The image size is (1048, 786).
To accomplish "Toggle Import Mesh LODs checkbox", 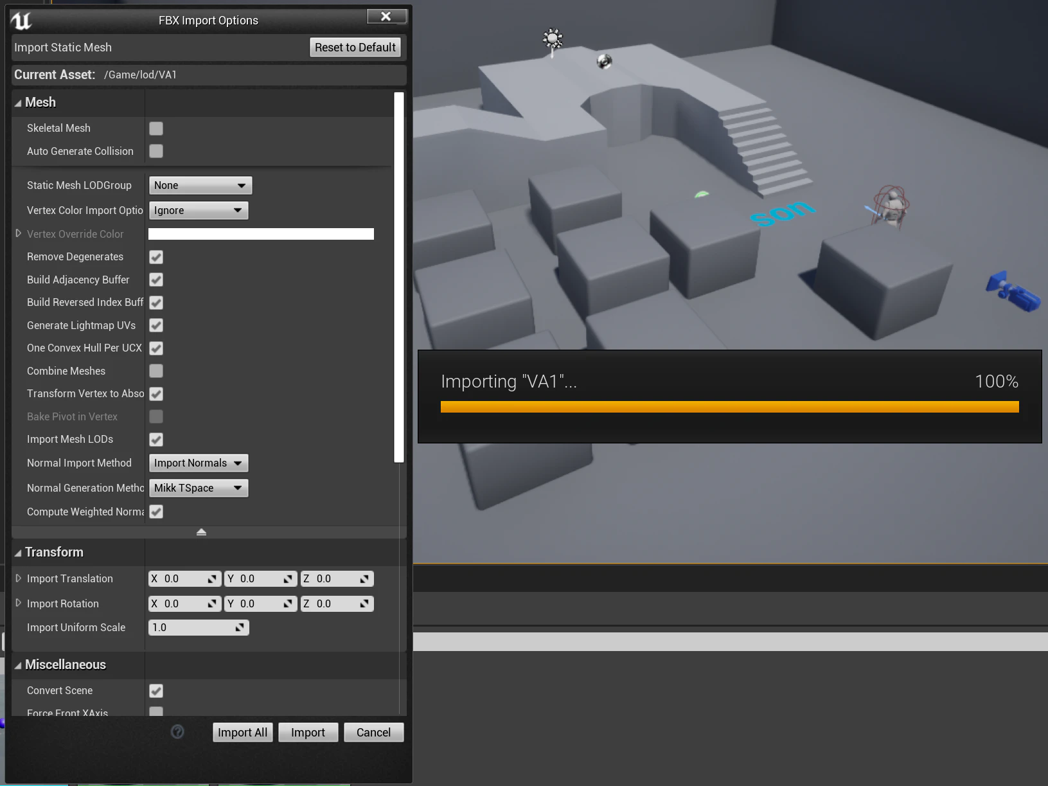I will coord(156,440).
